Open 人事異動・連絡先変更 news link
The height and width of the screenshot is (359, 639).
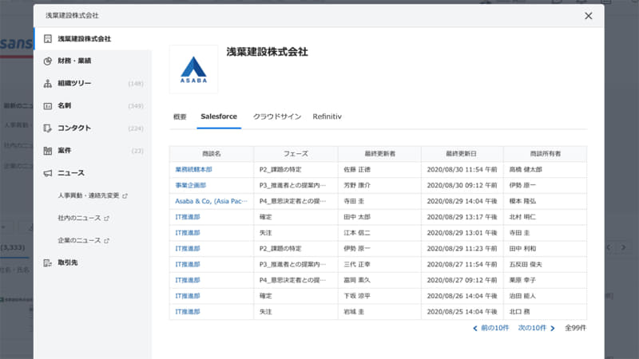[89, 195]
